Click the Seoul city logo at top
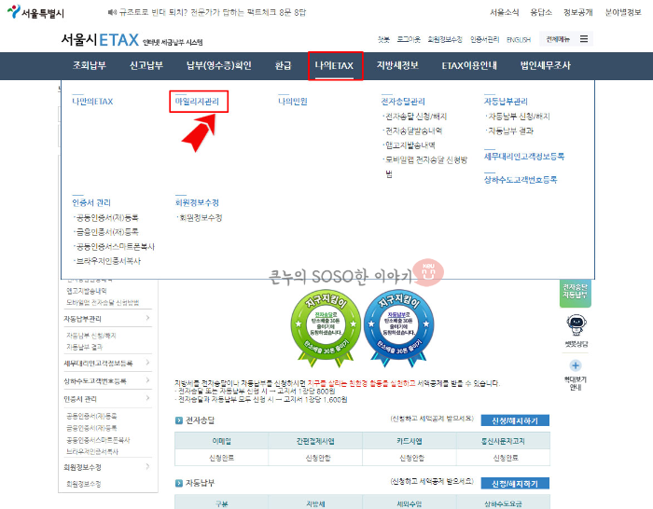 click(x=35, y=12)
